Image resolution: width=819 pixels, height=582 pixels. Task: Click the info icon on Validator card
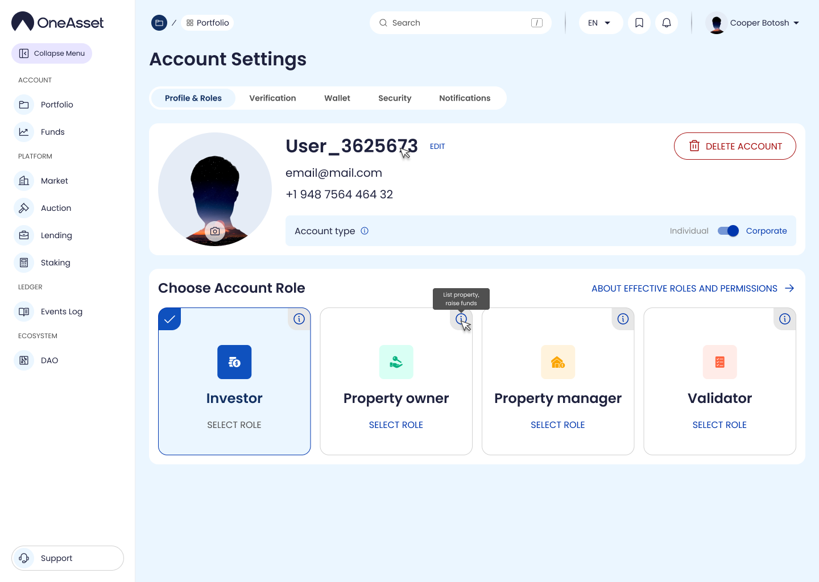click(785, 319)
